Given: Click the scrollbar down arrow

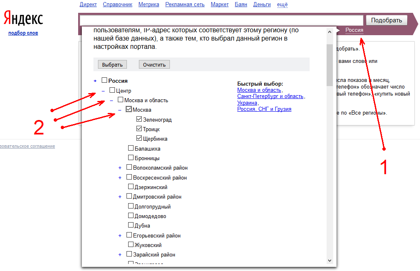Looking at the screenshot, I should coord(329,261).
